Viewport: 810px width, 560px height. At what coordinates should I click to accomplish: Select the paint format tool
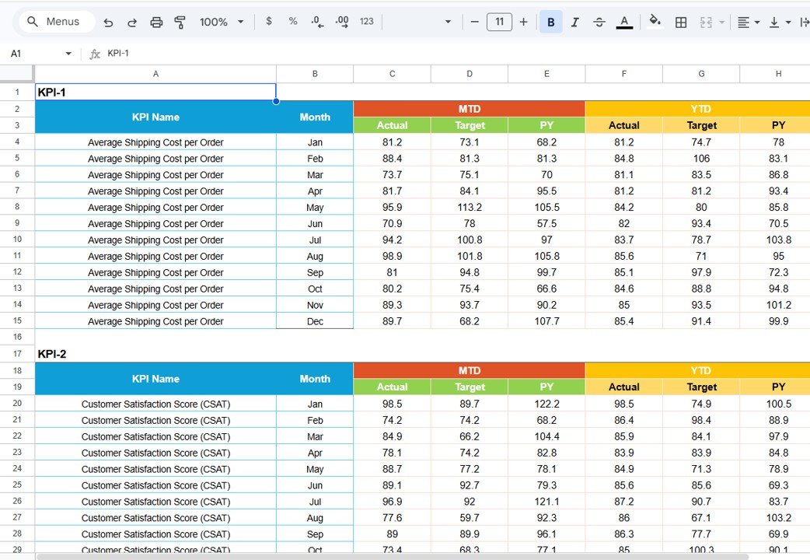(x=180, y=22)
